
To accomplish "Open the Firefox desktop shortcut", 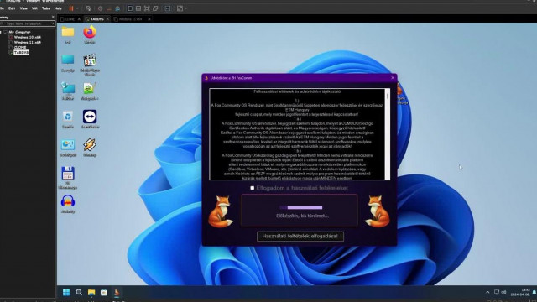I will click(90, 34).
